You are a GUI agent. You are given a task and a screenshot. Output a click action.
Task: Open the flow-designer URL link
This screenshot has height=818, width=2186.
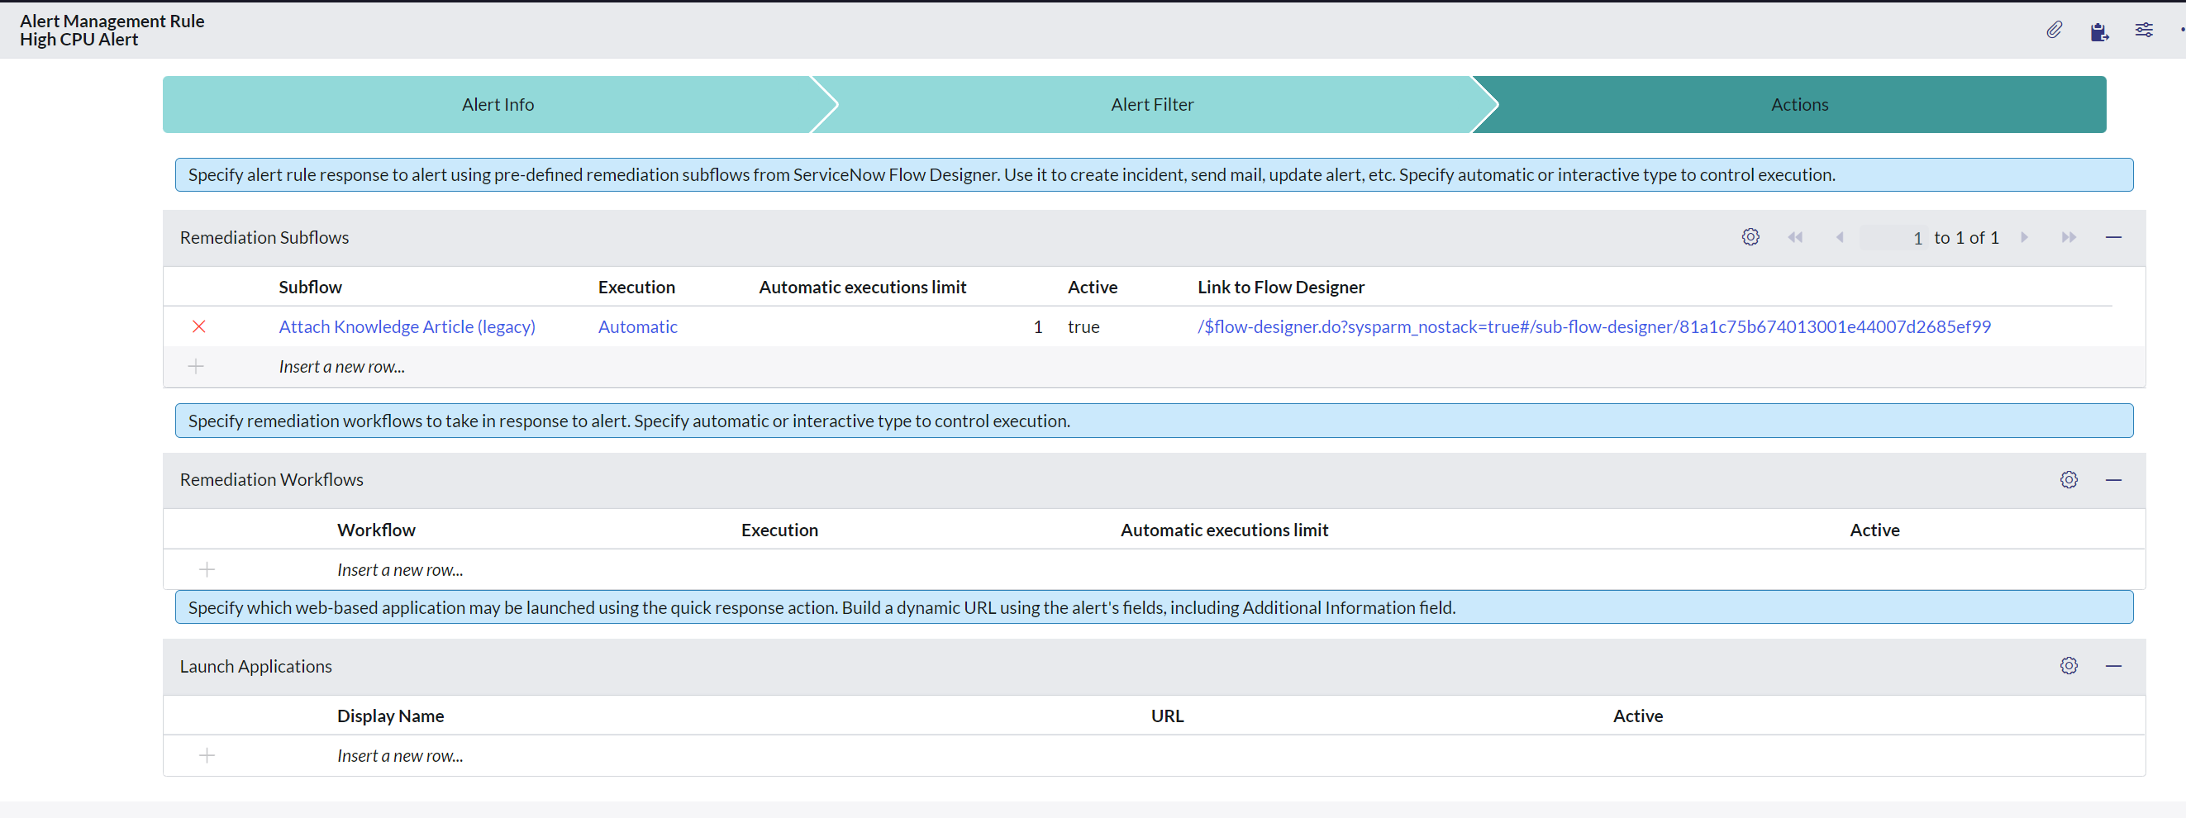tap(1593, 326)
